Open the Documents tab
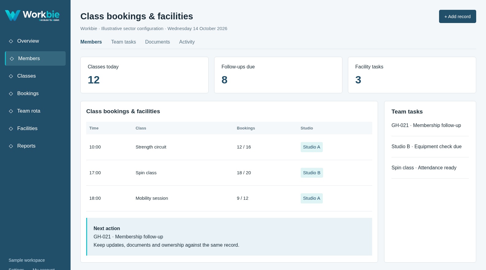 (157, 42)
